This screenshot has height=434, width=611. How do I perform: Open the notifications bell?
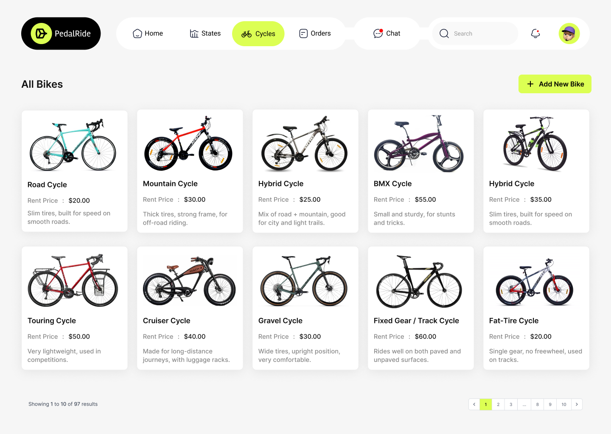535,33
